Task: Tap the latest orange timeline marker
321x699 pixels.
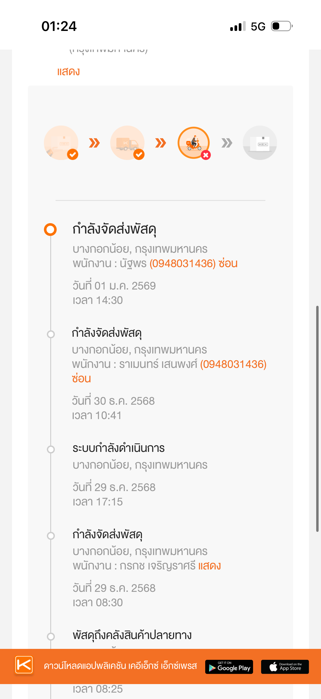Action: pyautogui.click(x=50, y=230)
